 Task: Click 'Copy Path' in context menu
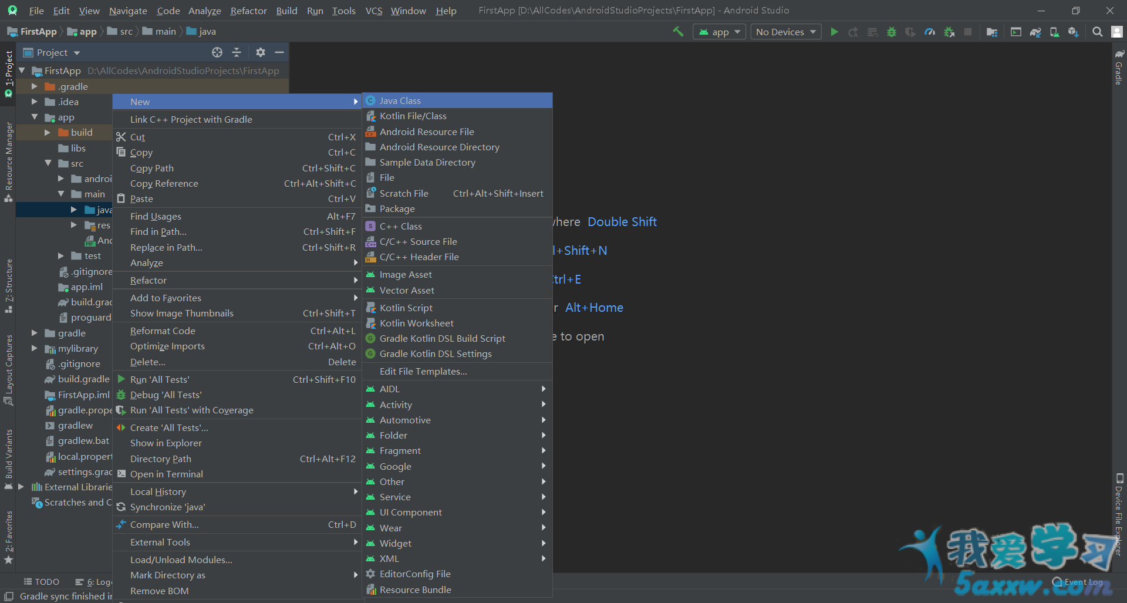pos(237,168)
